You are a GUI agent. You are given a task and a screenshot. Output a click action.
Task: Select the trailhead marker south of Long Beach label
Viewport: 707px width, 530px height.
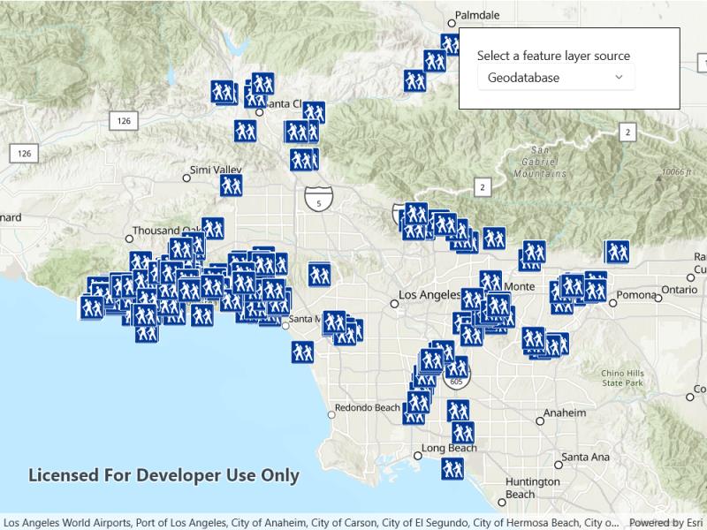(x=452, y=469)
